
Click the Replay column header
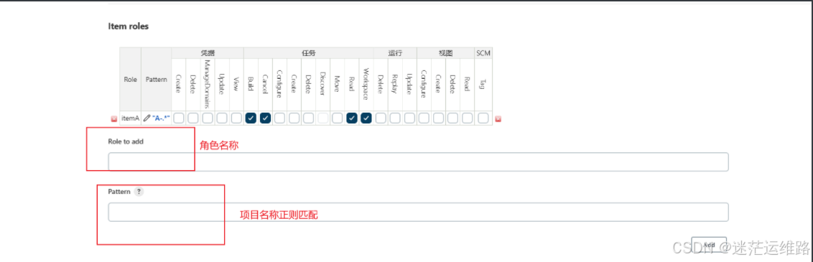coord(395,84)
